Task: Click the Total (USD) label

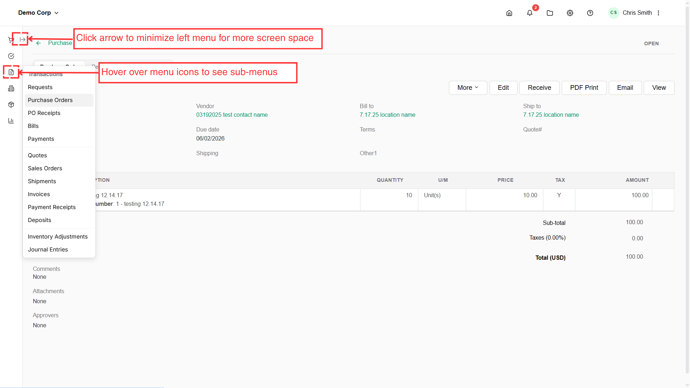Action: tap(551, 258)
